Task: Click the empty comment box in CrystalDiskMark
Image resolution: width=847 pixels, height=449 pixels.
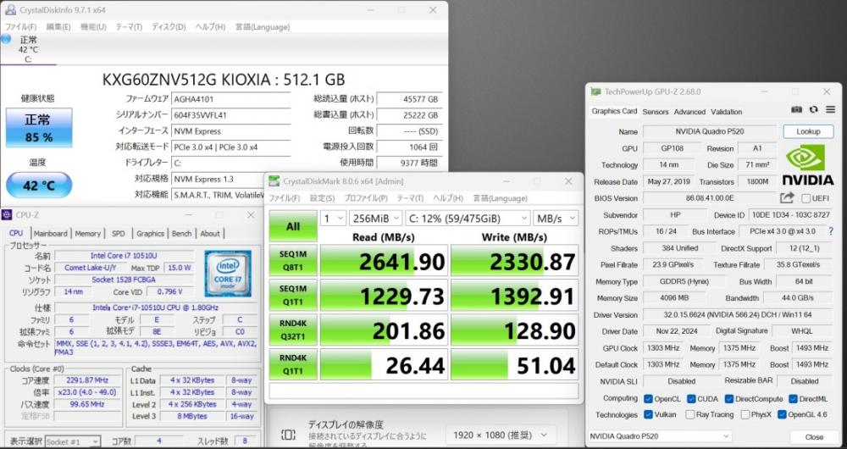Action: (x=423, y=391)
